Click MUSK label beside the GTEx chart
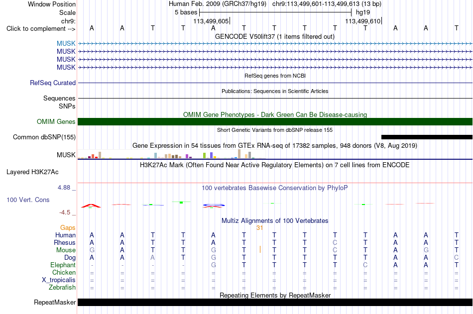The height and width of the screenshot is (314, 473). (66, 155)
